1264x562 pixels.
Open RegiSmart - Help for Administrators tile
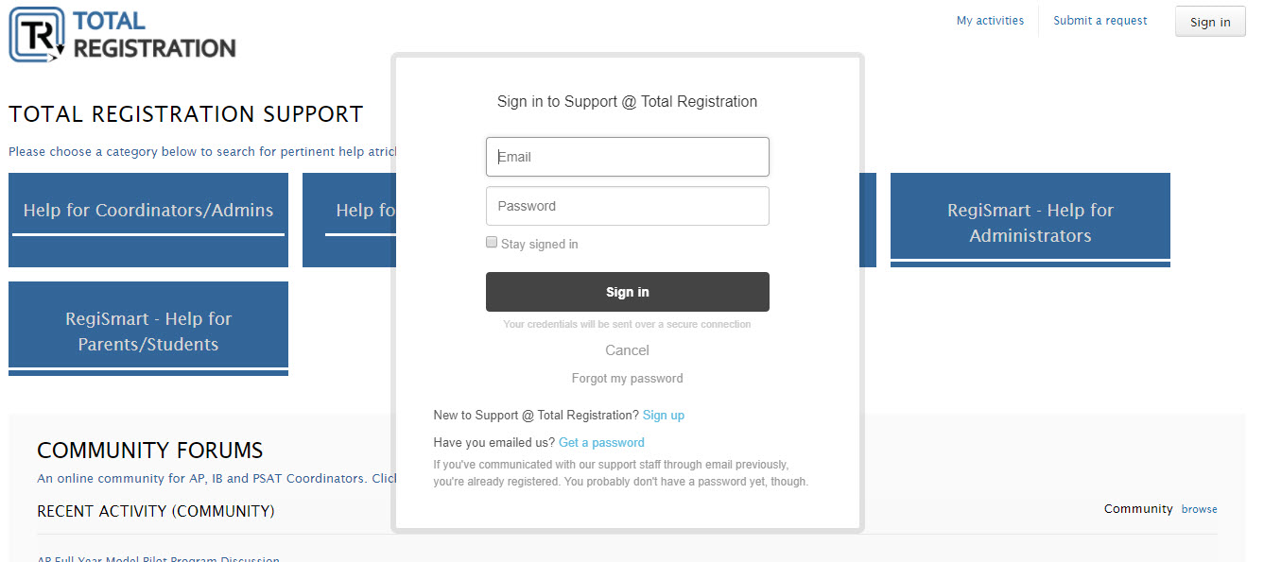tap(1030, 220)
